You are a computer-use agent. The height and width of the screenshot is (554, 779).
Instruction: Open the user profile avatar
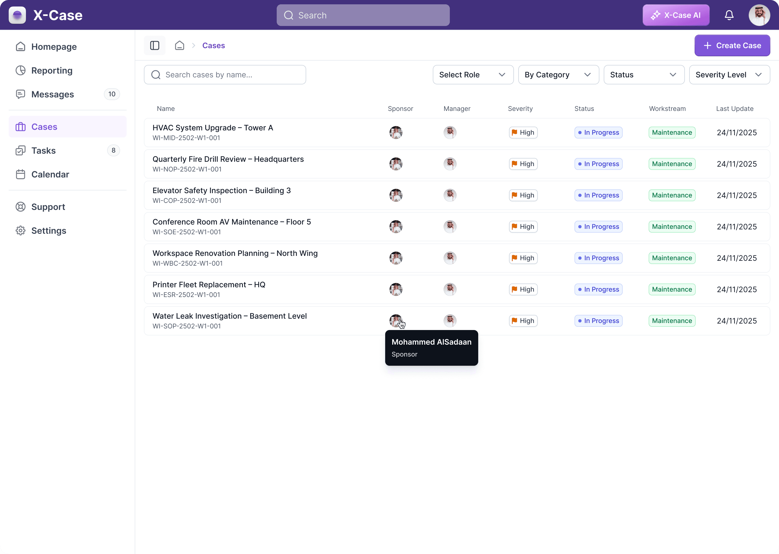(x=759, y=15)
